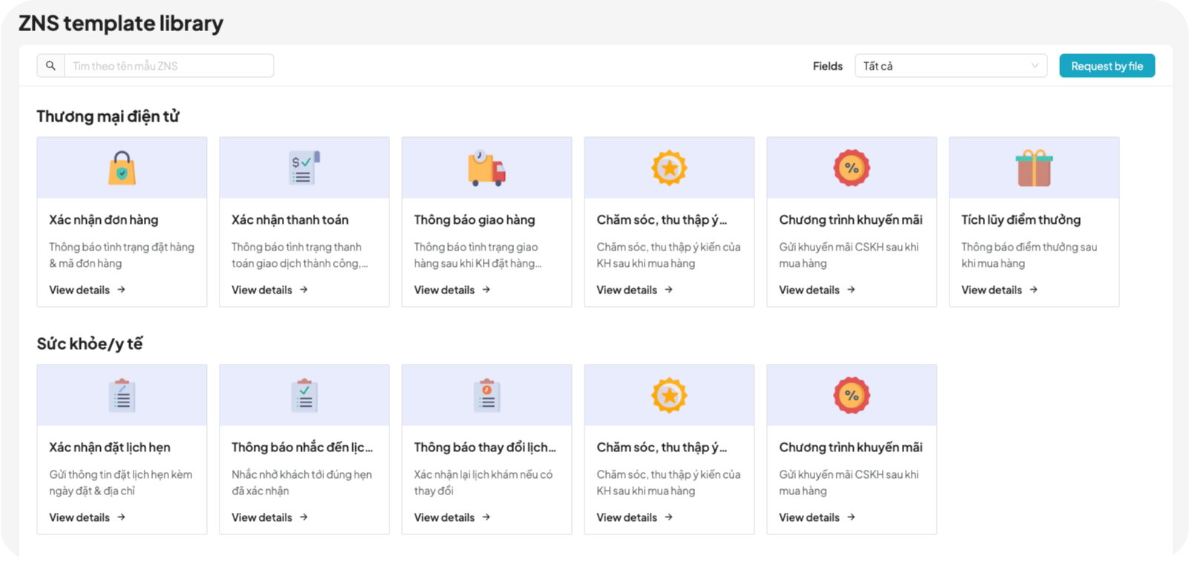Click the Fields dropdown chevron arrow
The width and height of the screenshot is (1189, 561).
click(1035, 66)
